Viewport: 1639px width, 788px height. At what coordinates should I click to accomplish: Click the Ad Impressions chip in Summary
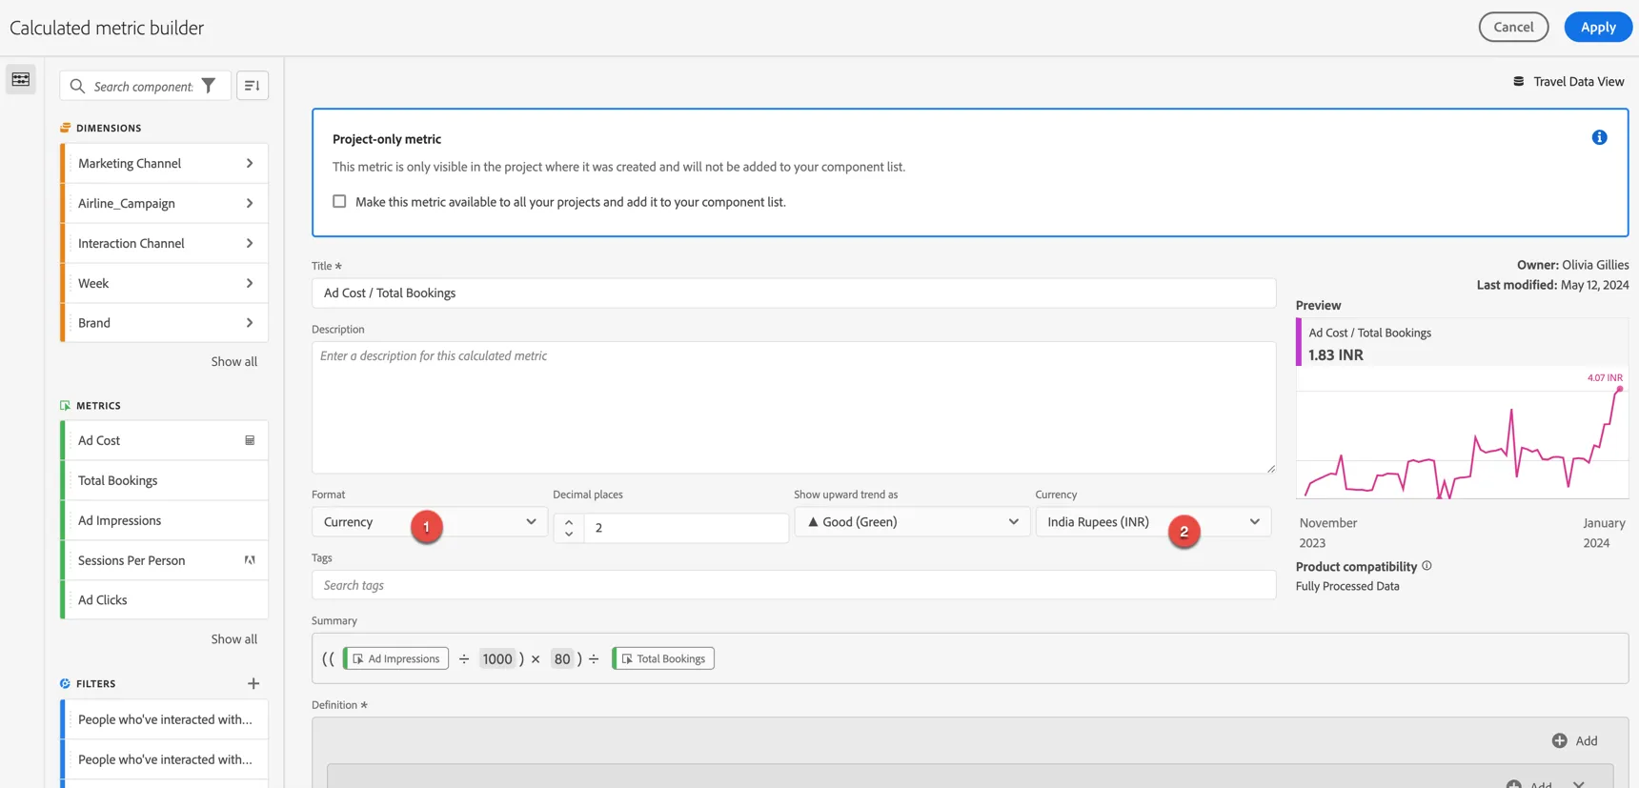pyautogui.click(x=396, y=658)
